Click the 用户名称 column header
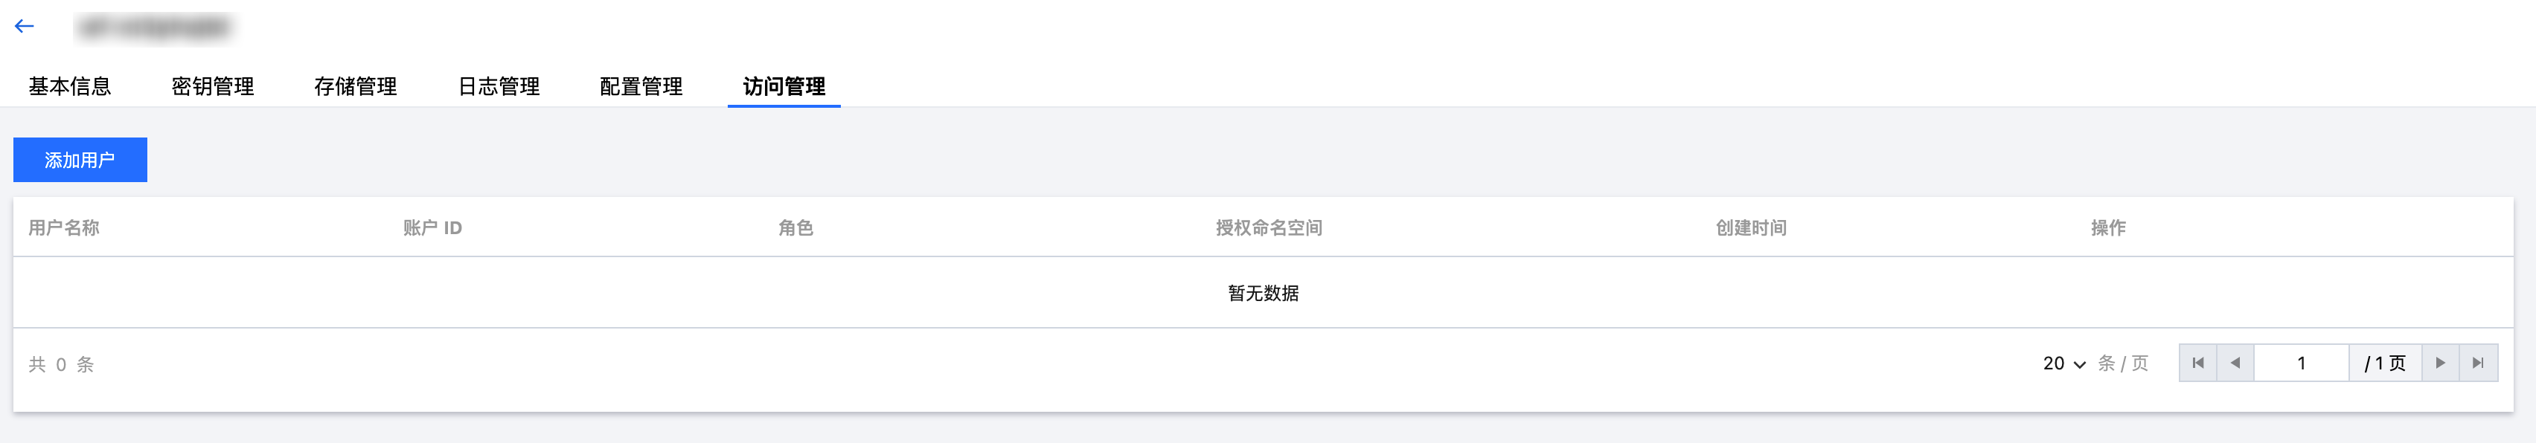Viewport: 2536px width, 443px height. 64,227
